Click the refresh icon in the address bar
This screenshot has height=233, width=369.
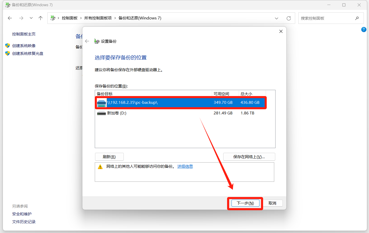[288, 18]
